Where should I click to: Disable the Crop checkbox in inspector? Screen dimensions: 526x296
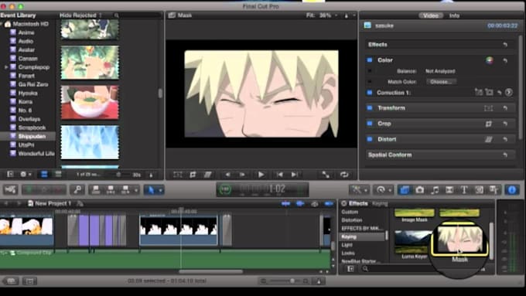(370, 124)
